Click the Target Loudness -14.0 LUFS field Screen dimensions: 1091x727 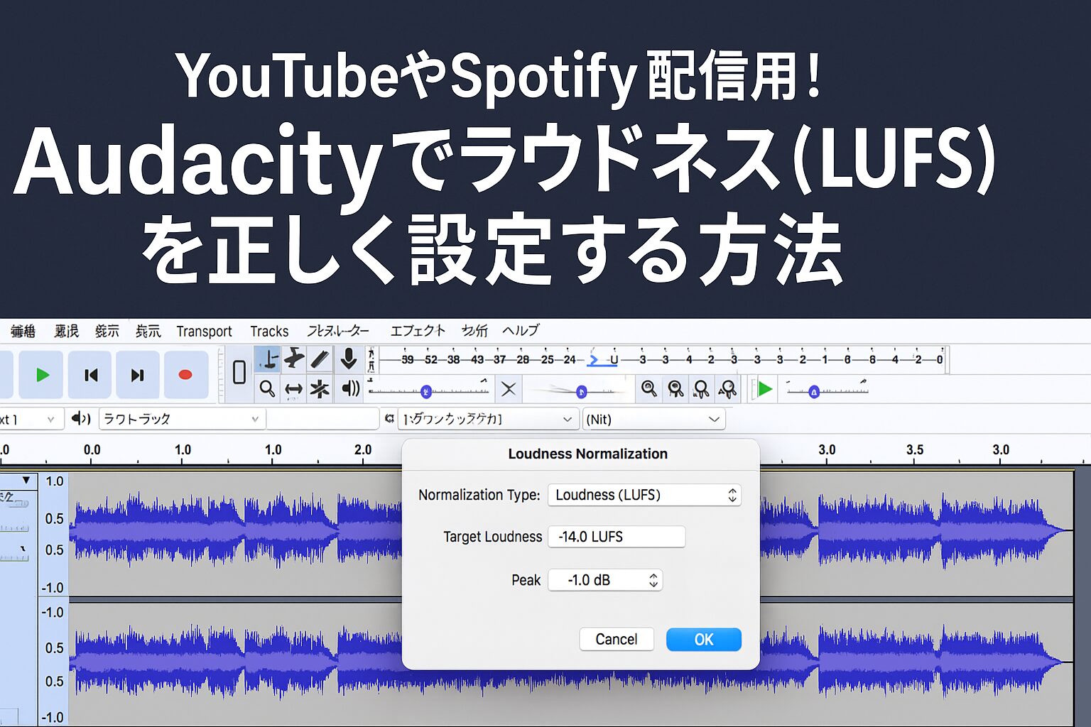(x=617, y=537)
